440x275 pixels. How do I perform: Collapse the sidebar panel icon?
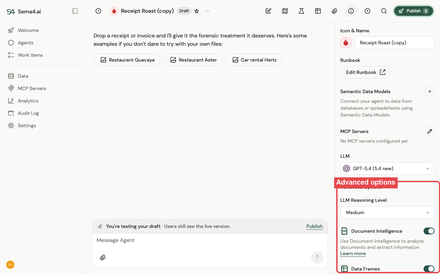pos(75,11)
